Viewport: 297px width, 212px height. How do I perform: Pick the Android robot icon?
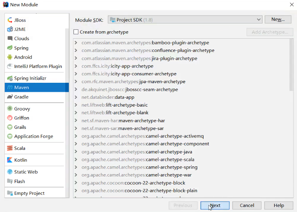click(x=10, y=57)
